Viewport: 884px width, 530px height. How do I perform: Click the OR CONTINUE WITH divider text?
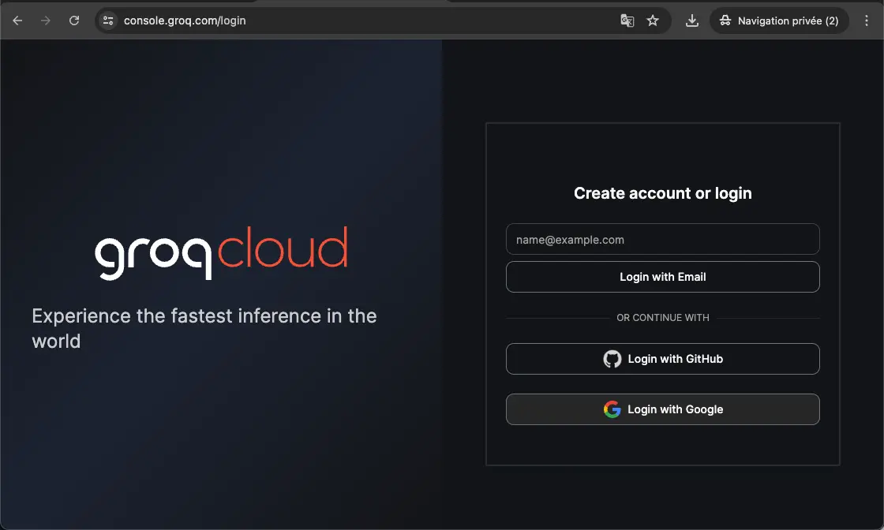pos(662,318)
